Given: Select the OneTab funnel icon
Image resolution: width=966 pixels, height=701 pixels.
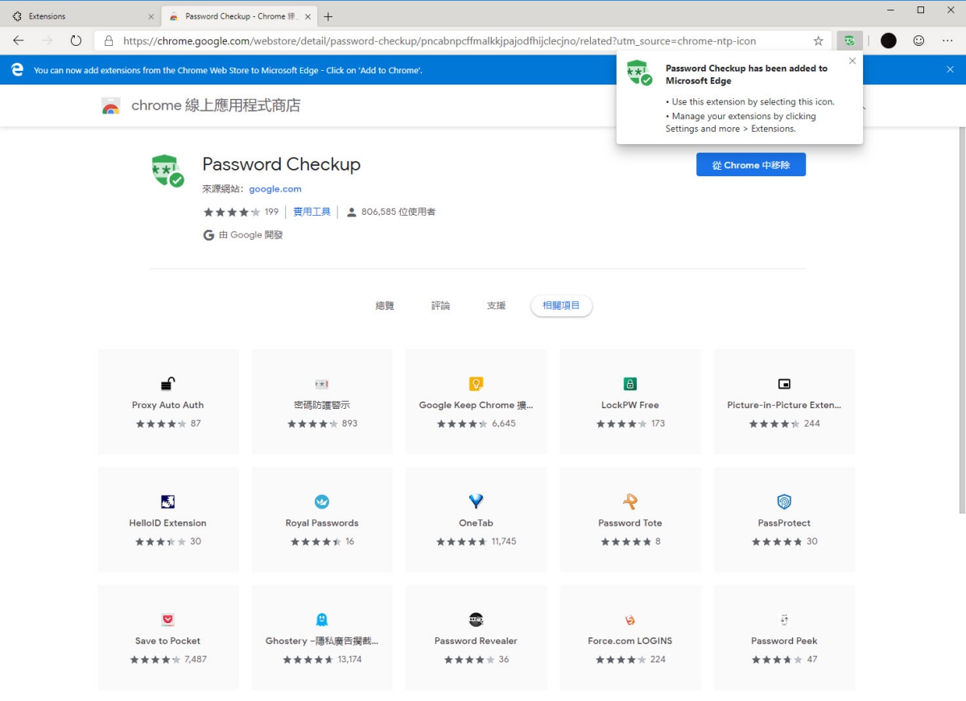Looking at the screenshot, I should [x=476, y=501].
